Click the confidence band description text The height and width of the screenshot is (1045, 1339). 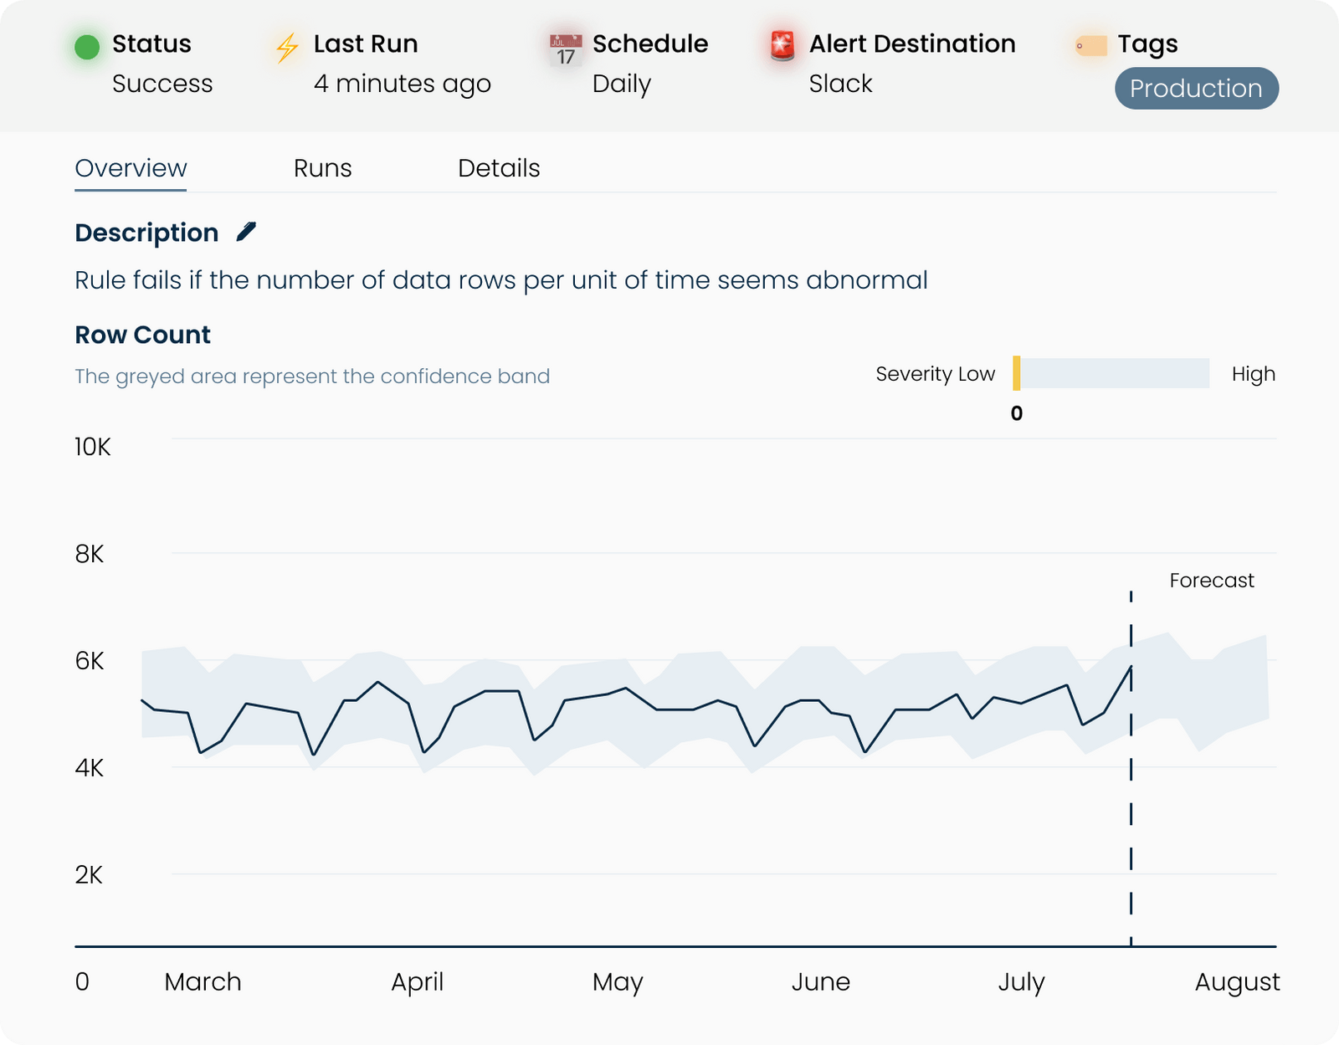click(311, 376)
